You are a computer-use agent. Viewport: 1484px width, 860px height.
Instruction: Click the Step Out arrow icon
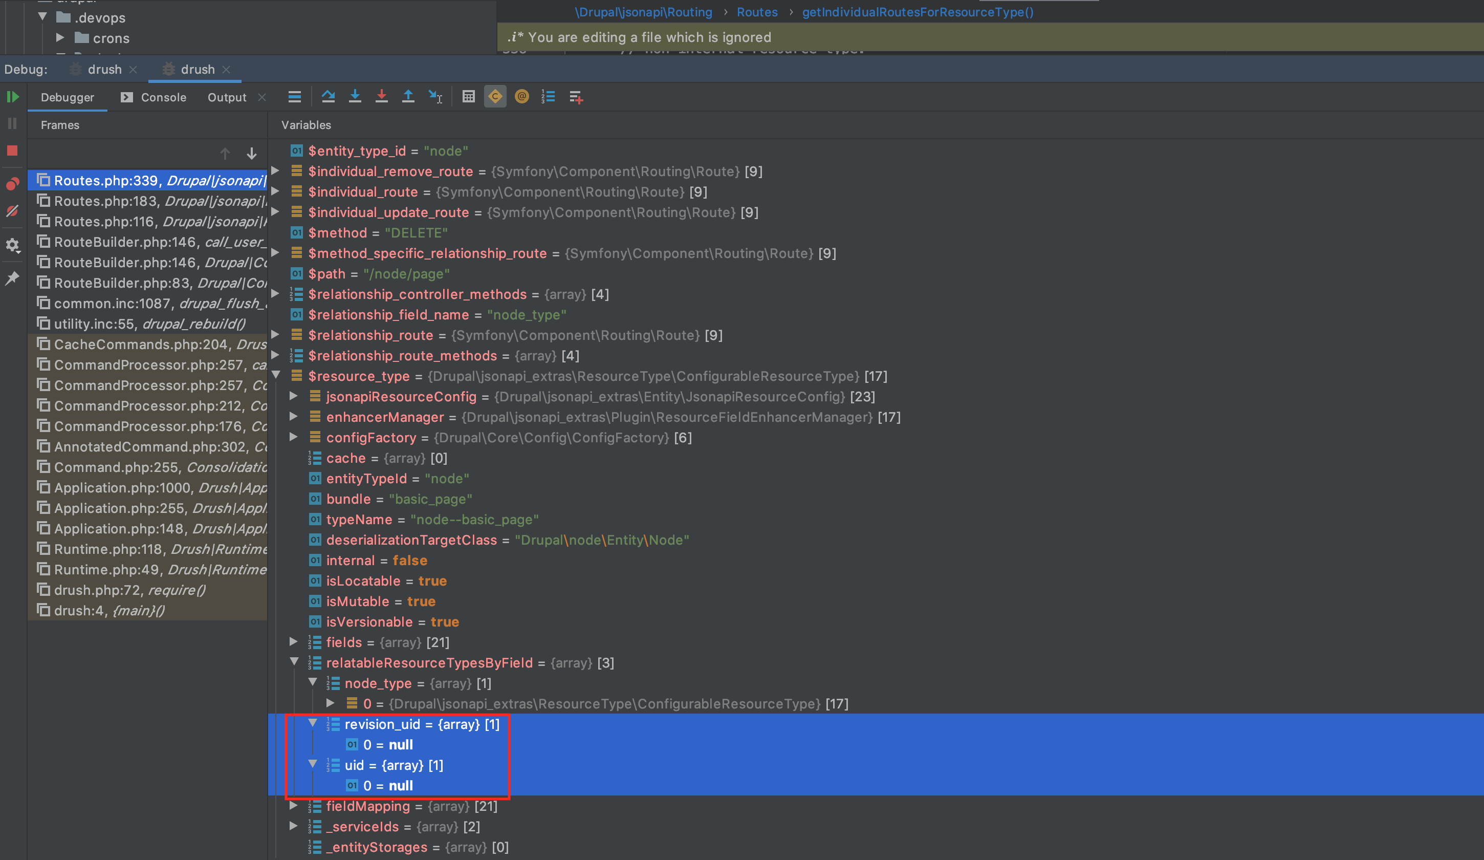click(x=408, y=97)
